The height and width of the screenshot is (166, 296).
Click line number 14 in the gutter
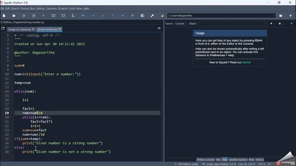[7, 91]
